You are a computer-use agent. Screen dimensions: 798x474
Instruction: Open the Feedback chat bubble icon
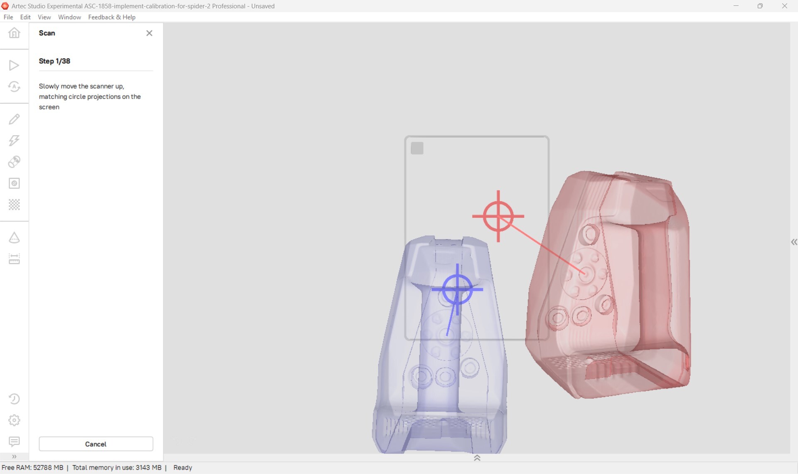14,442
